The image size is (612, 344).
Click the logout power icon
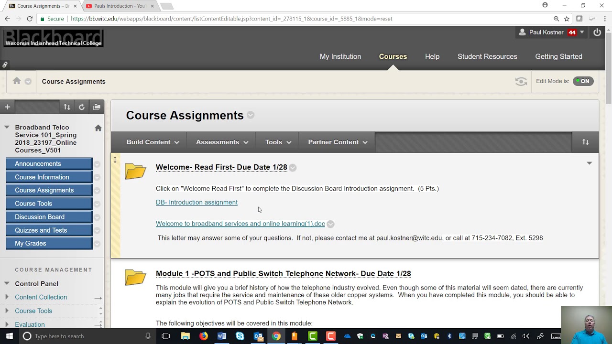[597, 32]
